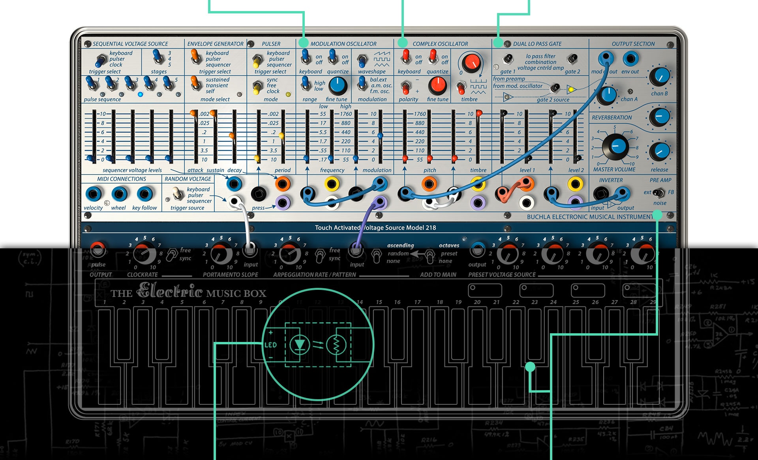
Task: Toggle Modulation Oscillator keyboard on/off switch
Action: coord(306,57)
